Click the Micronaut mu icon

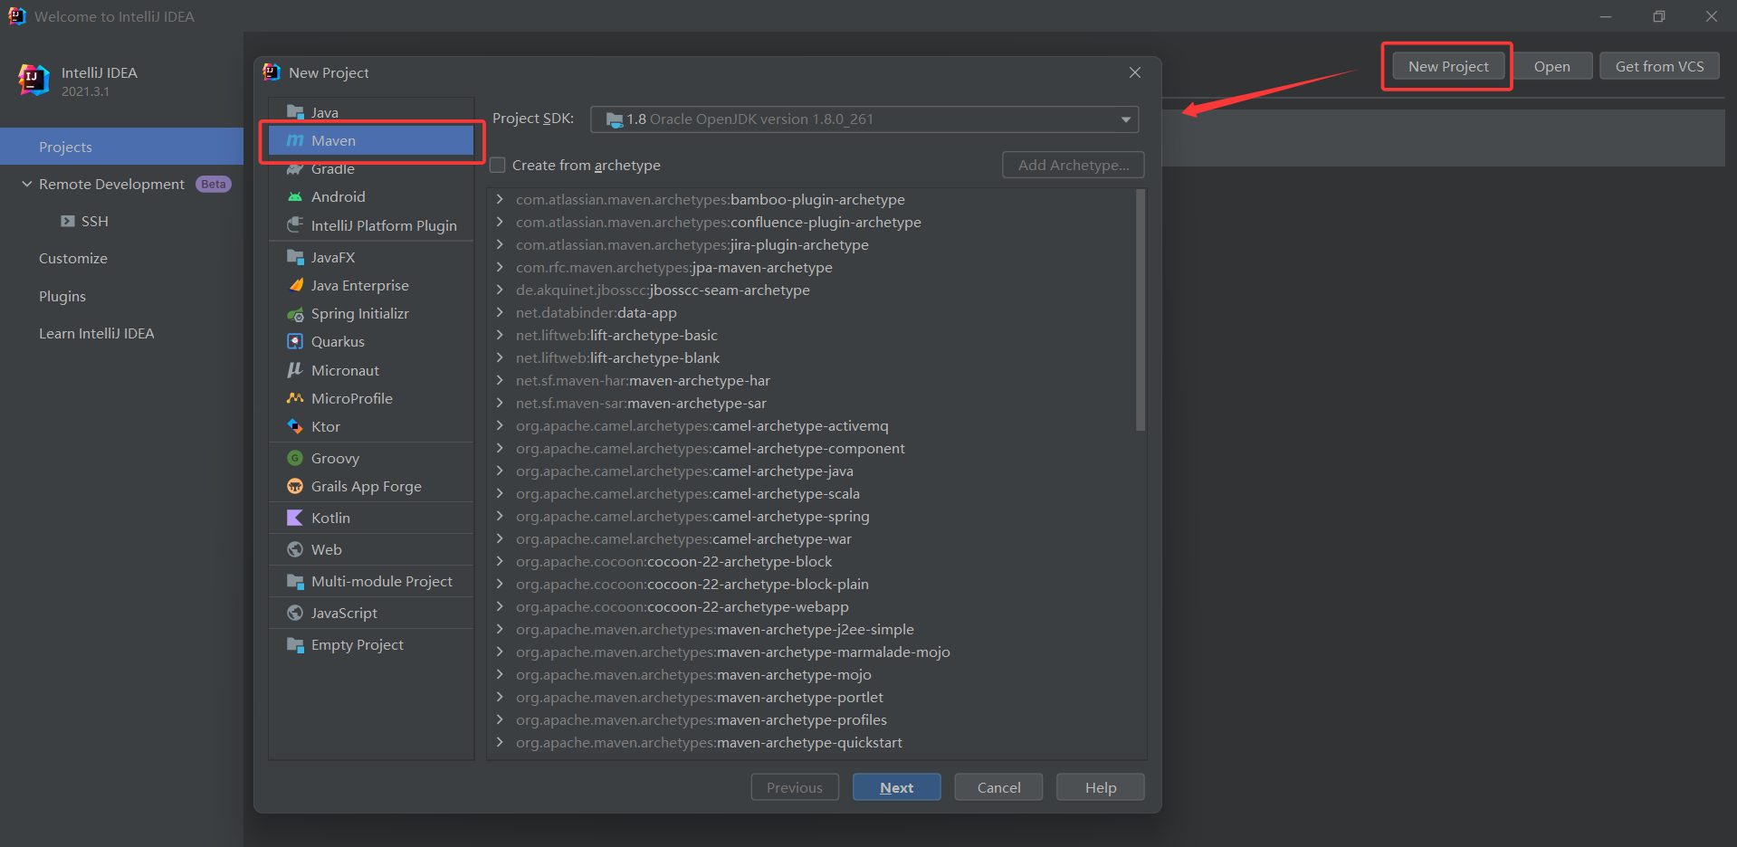[x=295, y=370]
